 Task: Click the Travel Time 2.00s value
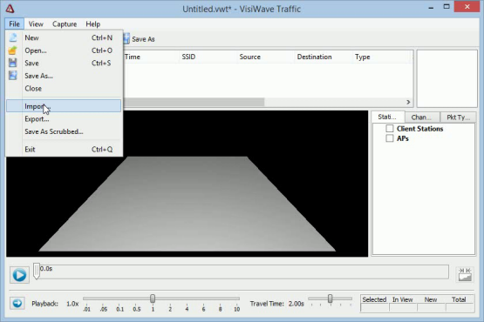click(296, 304)
